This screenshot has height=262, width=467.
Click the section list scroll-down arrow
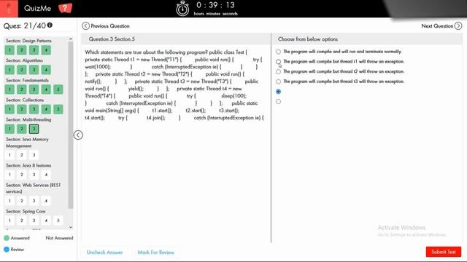71,227
